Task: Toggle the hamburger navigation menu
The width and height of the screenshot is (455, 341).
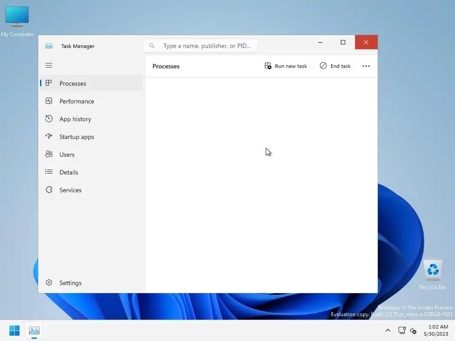Action: (x=49, y=65)
